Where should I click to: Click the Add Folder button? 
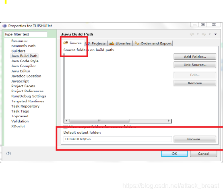195,57
